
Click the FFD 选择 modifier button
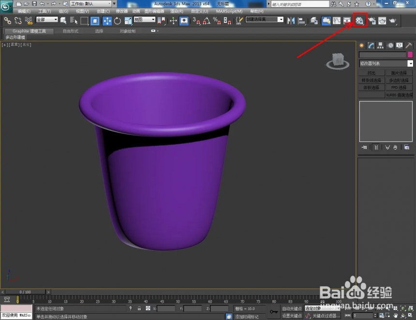click(x=399, y=87)
